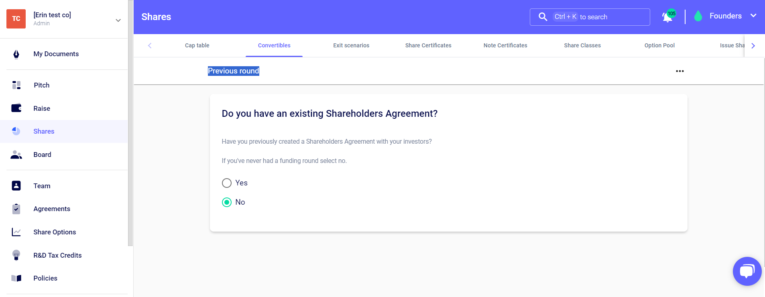Viewport: 765px width, 297px height.
Task: Click the Raise wallet icon
Action: (16, 108)
